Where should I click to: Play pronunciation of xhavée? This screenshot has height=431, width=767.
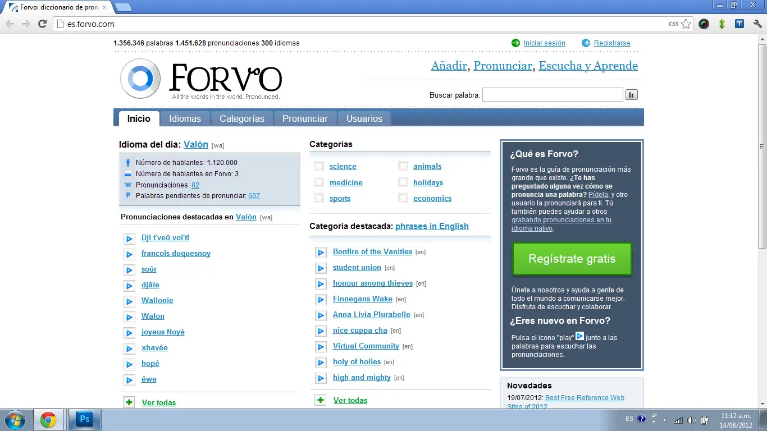[129, 349]
